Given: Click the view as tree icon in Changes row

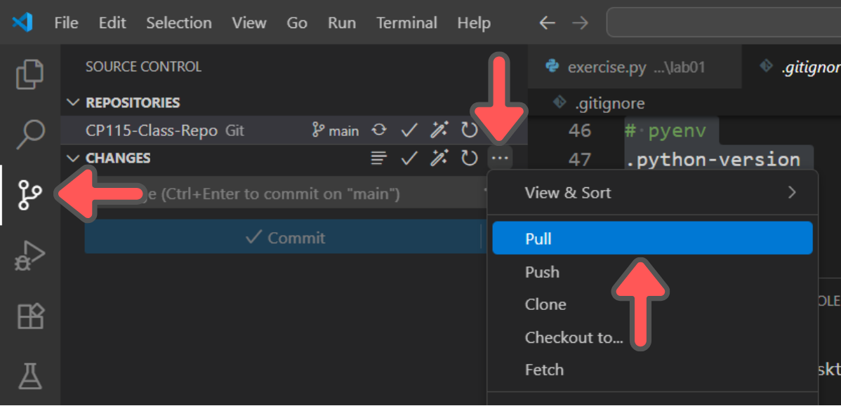Looking at the screenshot, I should [379, 158].
